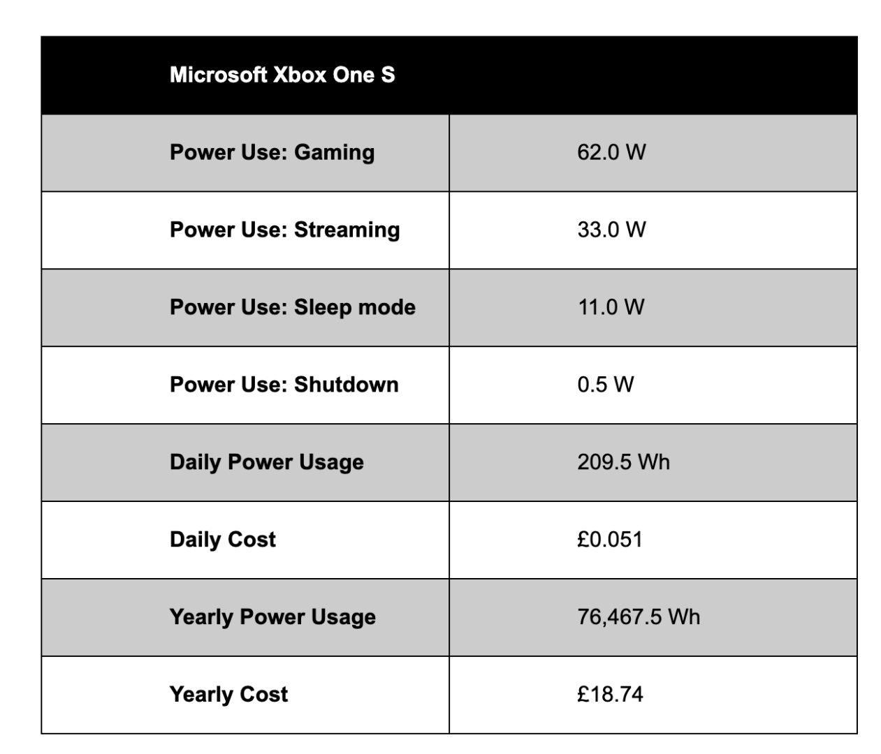Screen dimensions: 881x754
Task: Click the empty black header cell on right
Action: pos(653,75)
